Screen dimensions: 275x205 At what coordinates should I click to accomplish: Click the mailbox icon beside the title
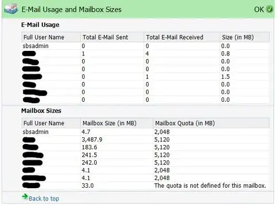(x=11, y=9)
